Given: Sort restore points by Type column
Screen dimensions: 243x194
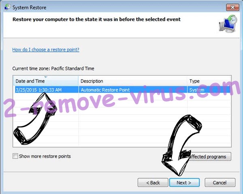Looking at the screenshot, I should coord(209,81).
